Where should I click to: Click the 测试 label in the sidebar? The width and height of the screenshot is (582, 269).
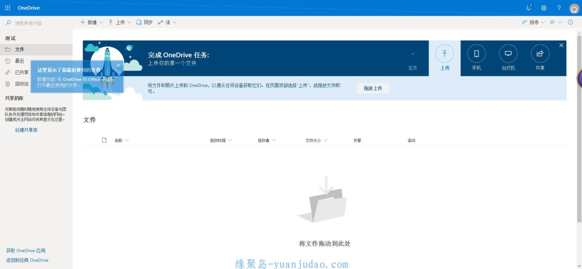pyautogui.click(x=10, y=38)
